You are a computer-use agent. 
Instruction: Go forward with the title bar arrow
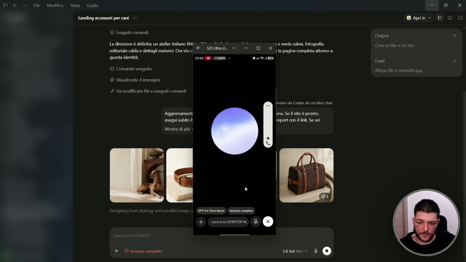25,5
